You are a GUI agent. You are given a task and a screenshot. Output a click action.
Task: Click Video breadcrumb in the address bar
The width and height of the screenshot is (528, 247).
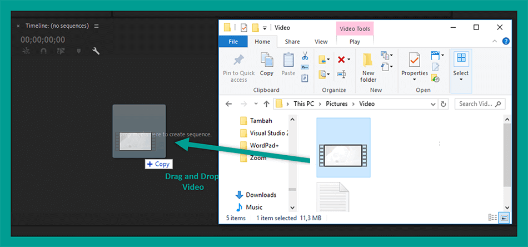point(366,104)
